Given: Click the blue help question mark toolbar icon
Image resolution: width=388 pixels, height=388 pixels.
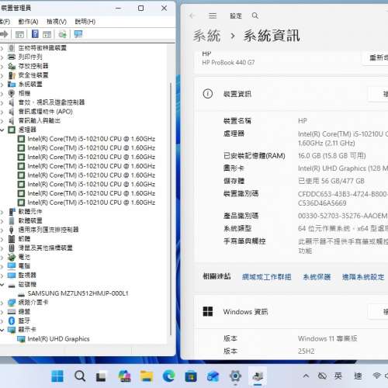Looking at the screenshot, I should pos(35,34).
